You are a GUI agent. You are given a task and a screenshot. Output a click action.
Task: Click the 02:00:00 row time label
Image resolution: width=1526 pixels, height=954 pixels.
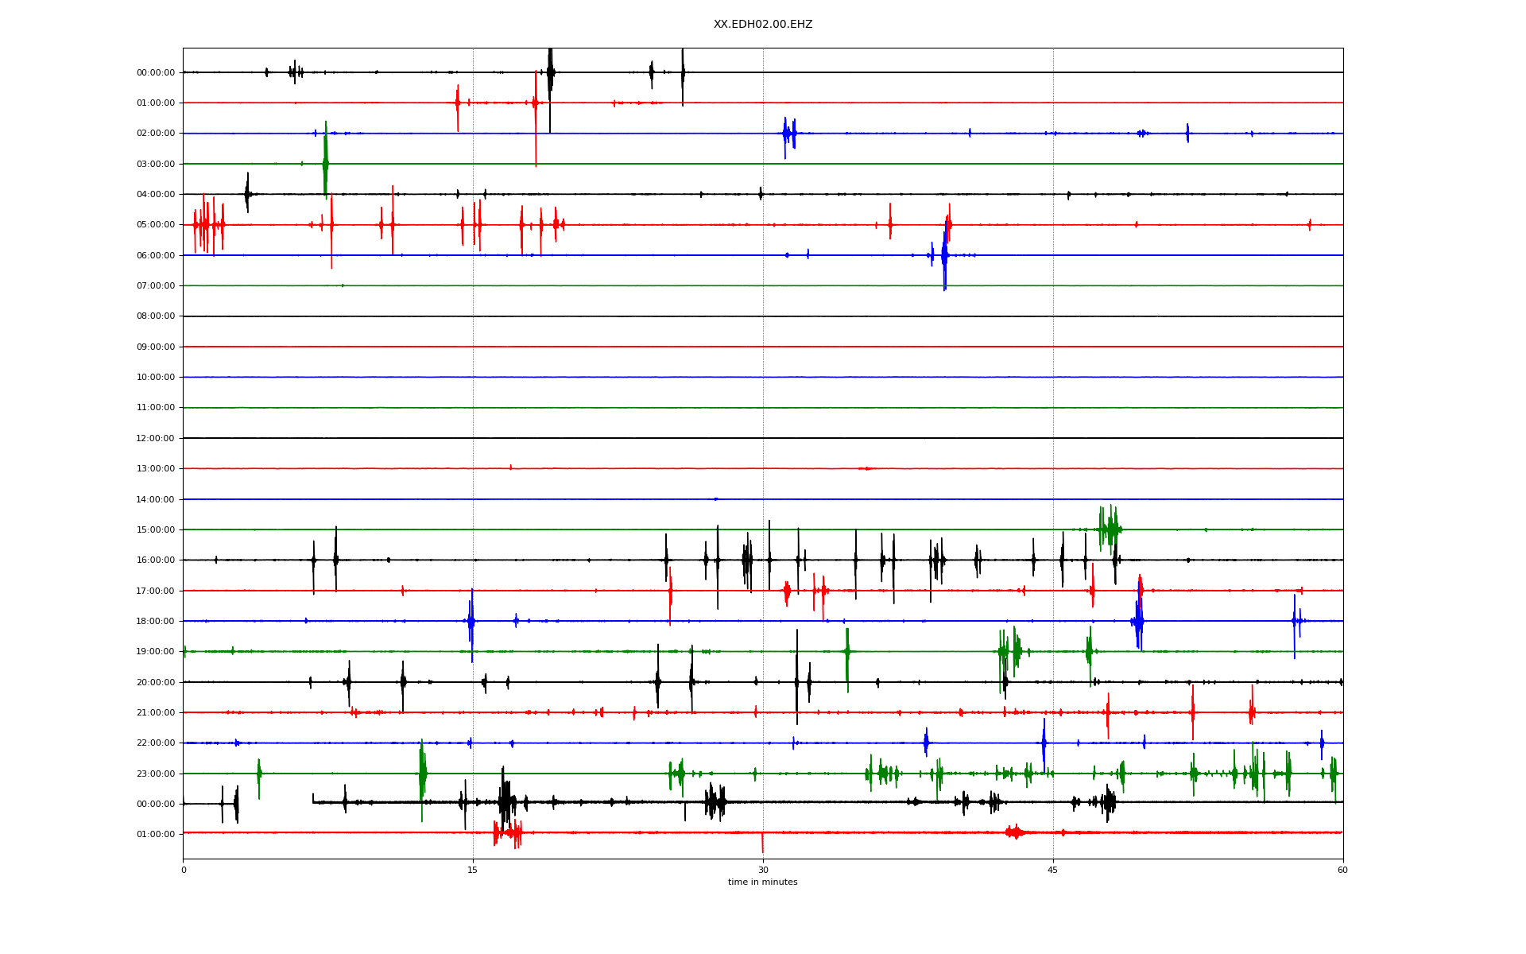[156, 134]
